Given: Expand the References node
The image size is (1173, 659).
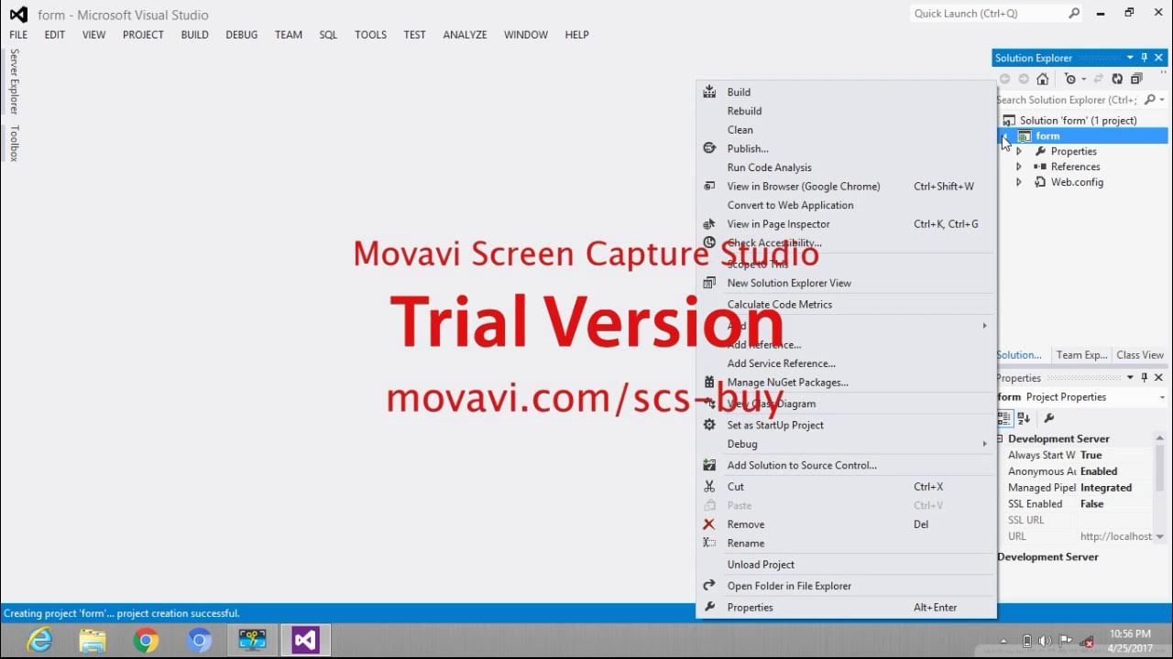Looking at the screenshot, I should tap(1019, 167).
